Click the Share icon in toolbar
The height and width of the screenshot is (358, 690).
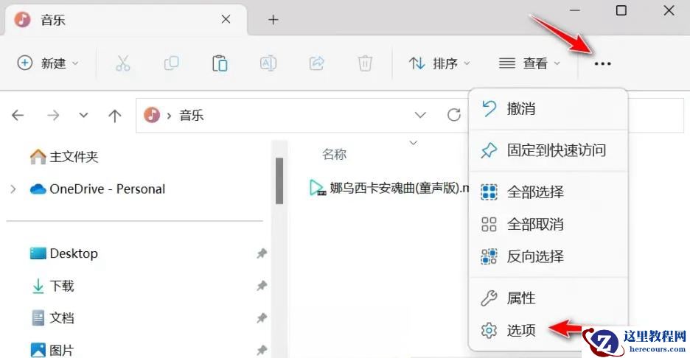316,63
